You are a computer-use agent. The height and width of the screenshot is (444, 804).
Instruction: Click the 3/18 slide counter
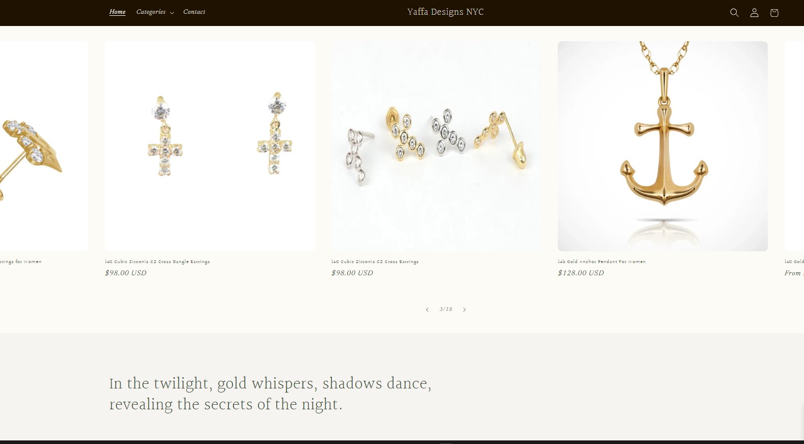coord(446,309)
